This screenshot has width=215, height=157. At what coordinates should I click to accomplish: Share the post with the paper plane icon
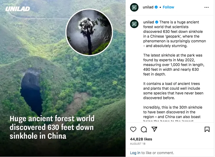pos(154,129)
